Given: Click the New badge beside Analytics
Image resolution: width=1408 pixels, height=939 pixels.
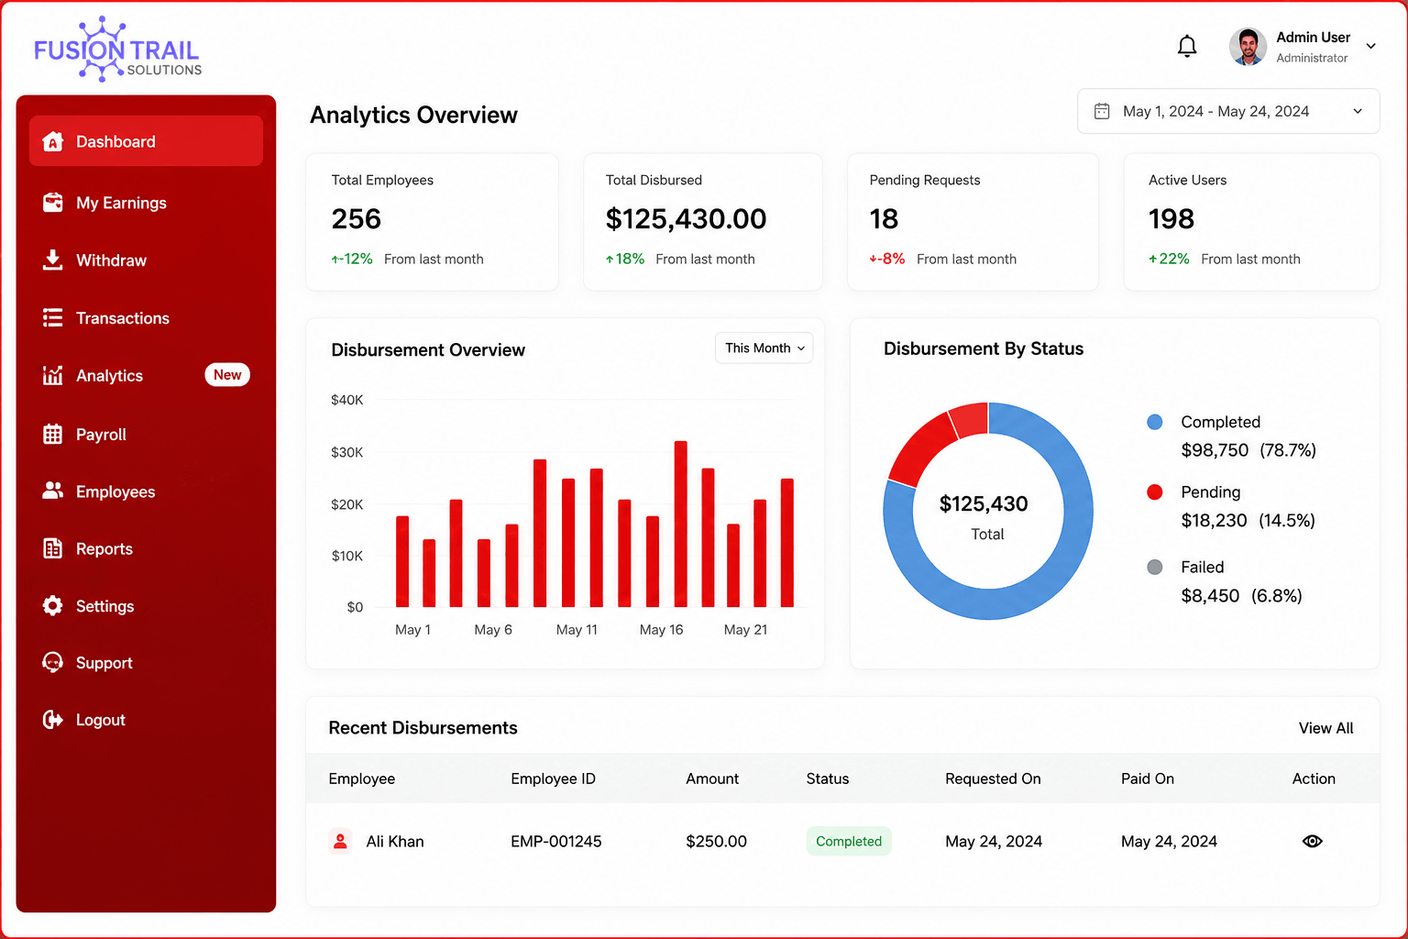Looking at the screenshot, I should 227,374.
